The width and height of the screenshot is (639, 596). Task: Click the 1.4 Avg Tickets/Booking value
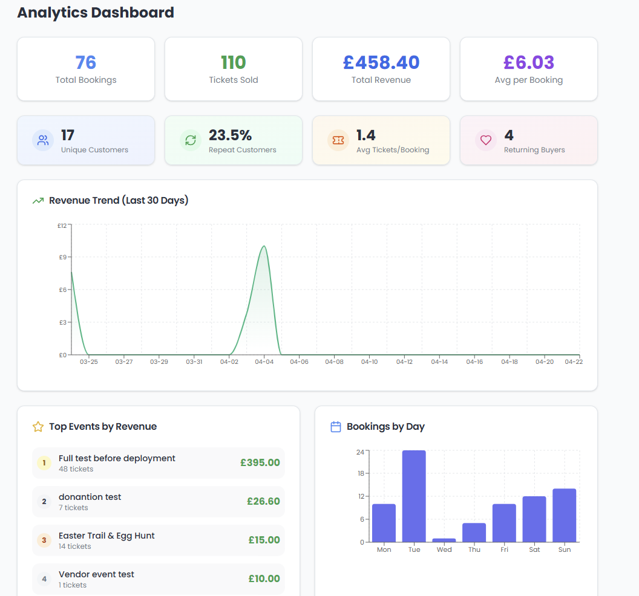365,135
